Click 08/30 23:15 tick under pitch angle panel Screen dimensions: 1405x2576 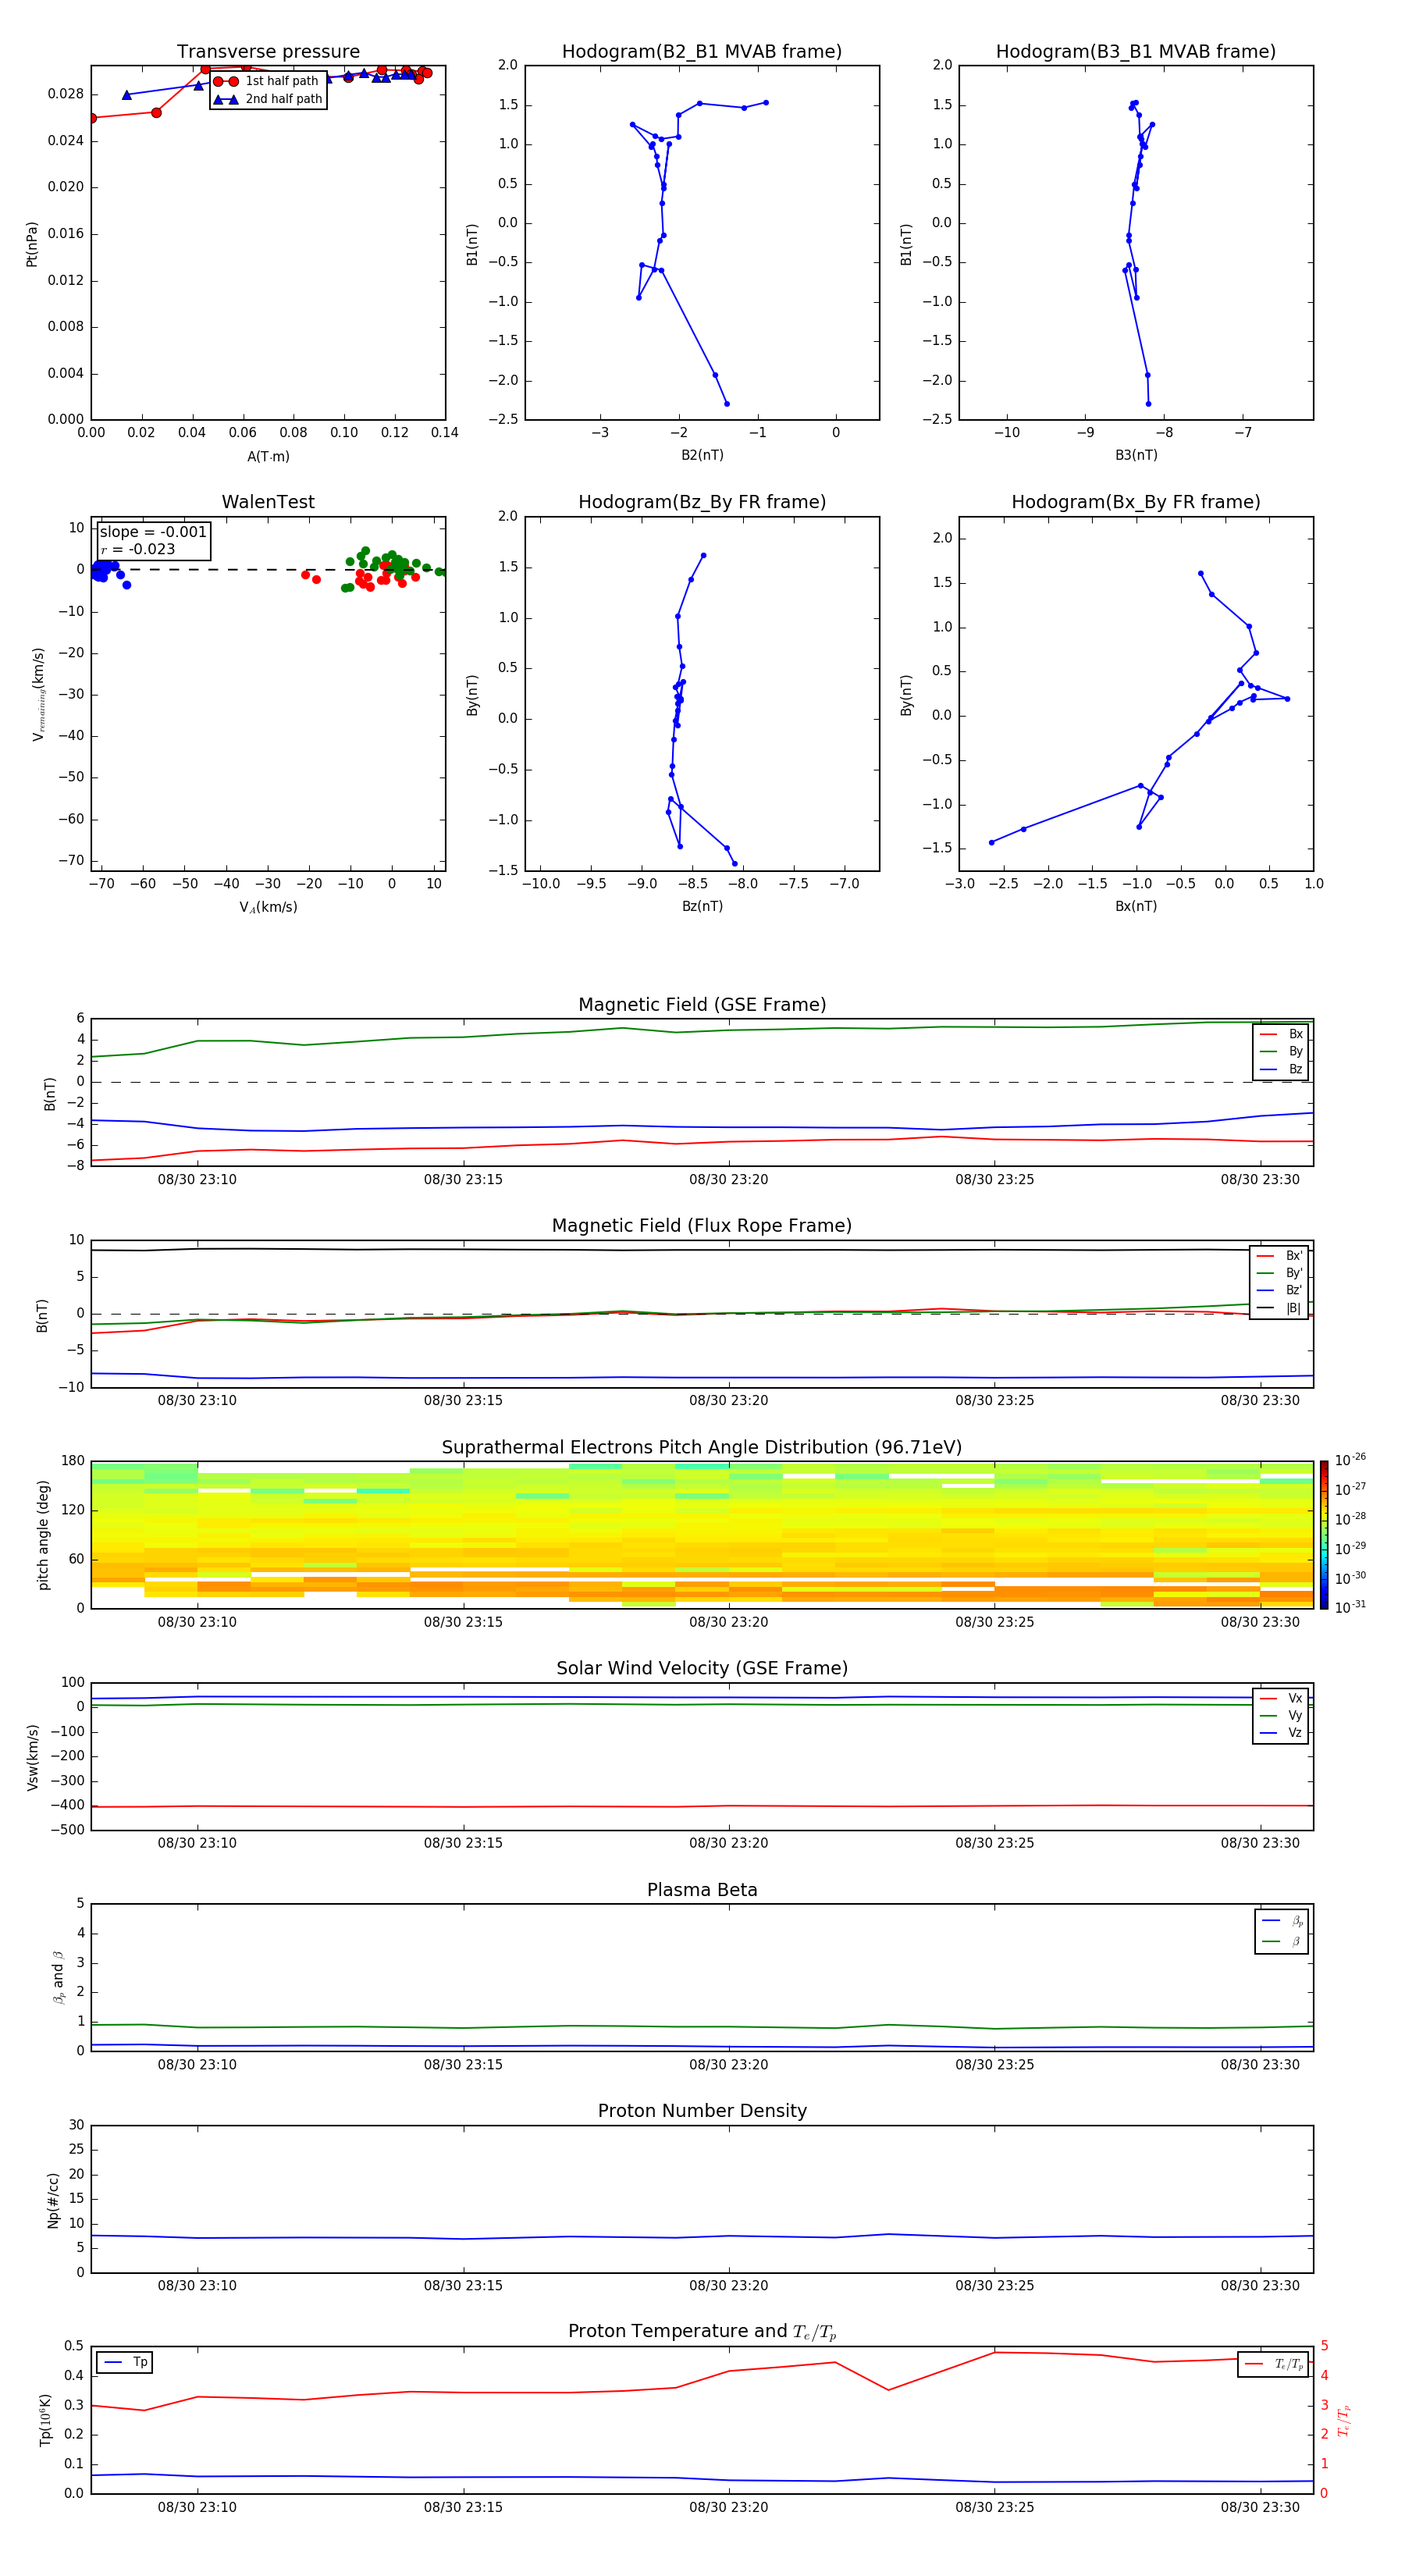click(463, 1622)
